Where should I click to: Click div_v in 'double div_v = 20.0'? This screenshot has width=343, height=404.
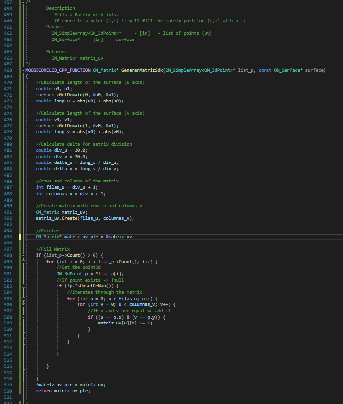tap(60, 157)
